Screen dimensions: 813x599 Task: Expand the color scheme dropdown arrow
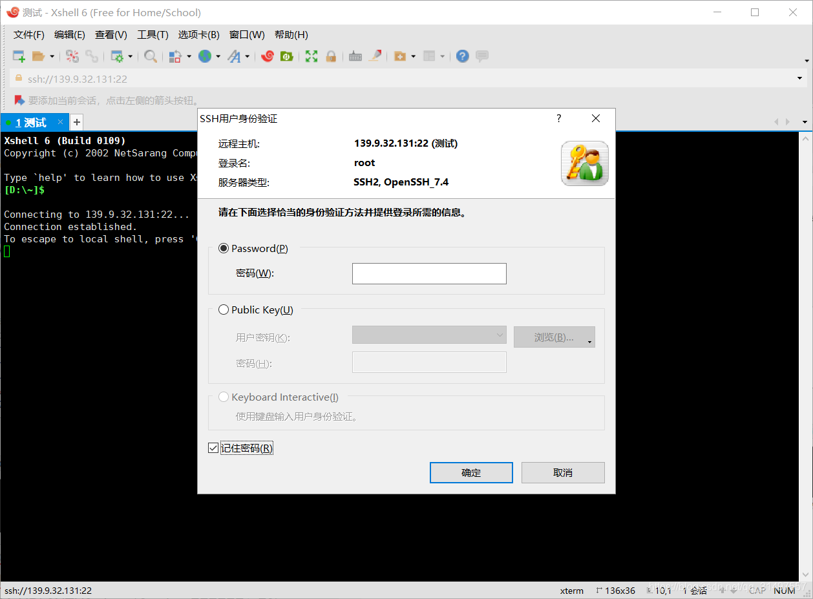[189, 56]
